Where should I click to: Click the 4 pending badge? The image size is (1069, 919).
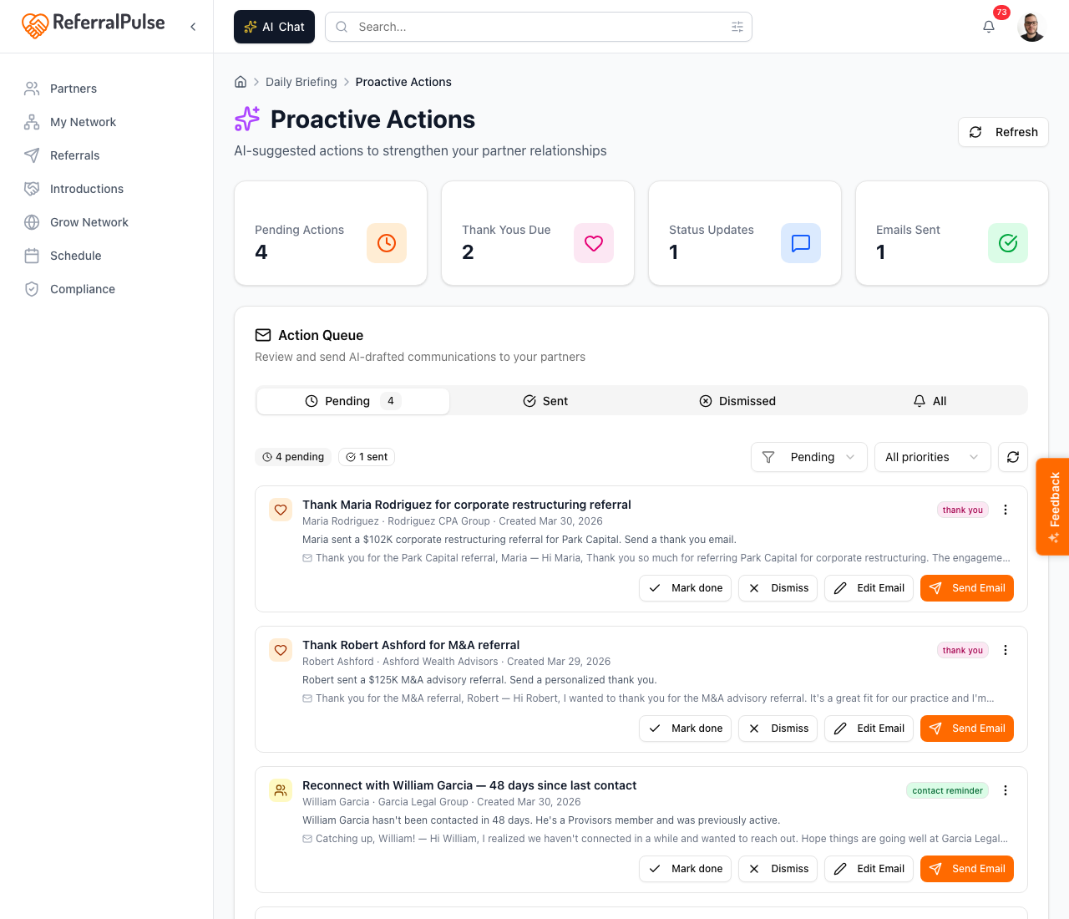(x=293, y=457)
